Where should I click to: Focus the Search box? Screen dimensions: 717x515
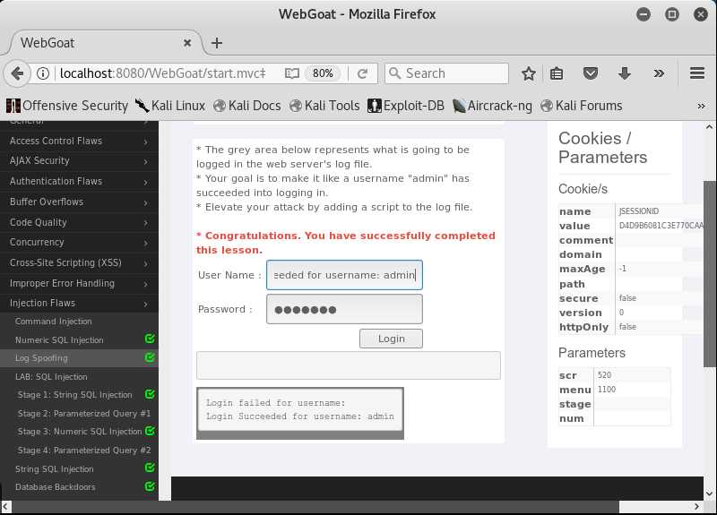click(446, 73)
